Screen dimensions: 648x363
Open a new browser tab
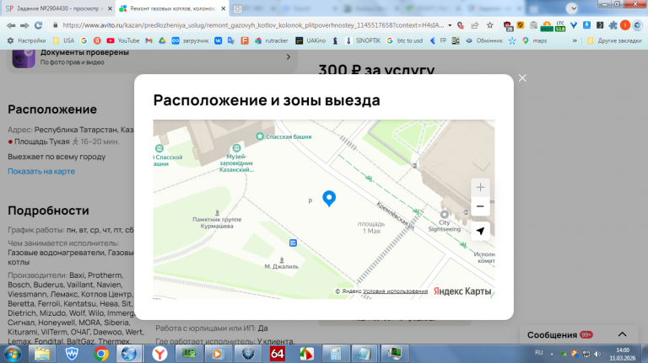click(x=237, y=8)
